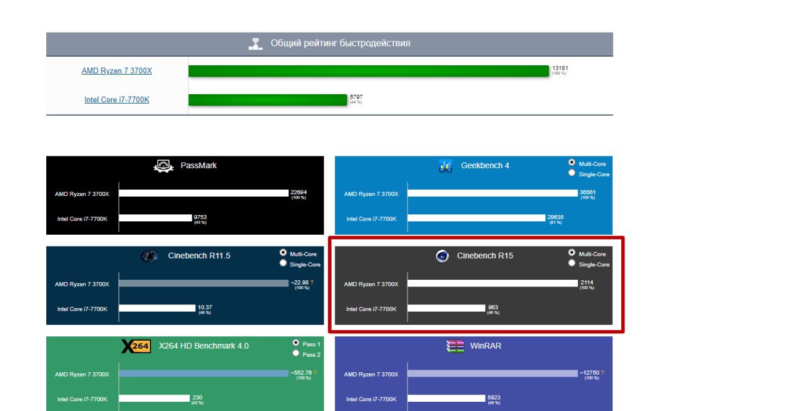The width and height of the screenshot is (789, 411).
Task: Click the PassMark 9753 score bar
Action: pyautogui.click(x=155, y=218)
